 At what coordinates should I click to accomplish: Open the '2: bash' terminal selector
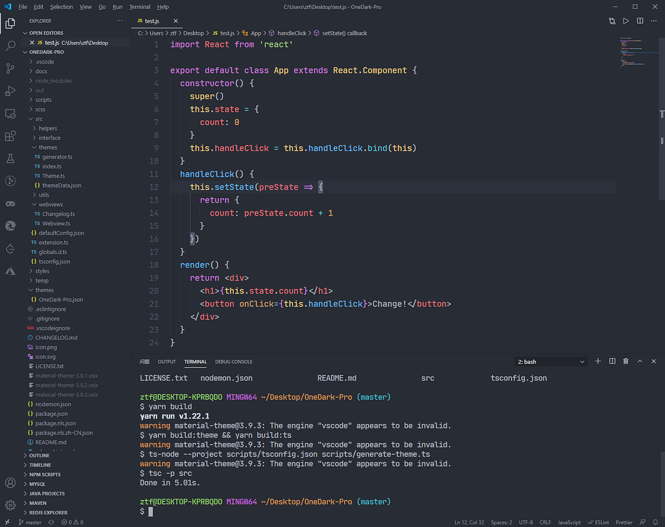(x=550, y=361)
